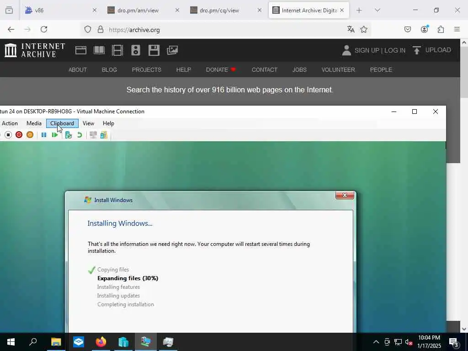This screenshot has height=351, width=468.
Task: Open the Windows Start menu
Action: pos(11,342)
